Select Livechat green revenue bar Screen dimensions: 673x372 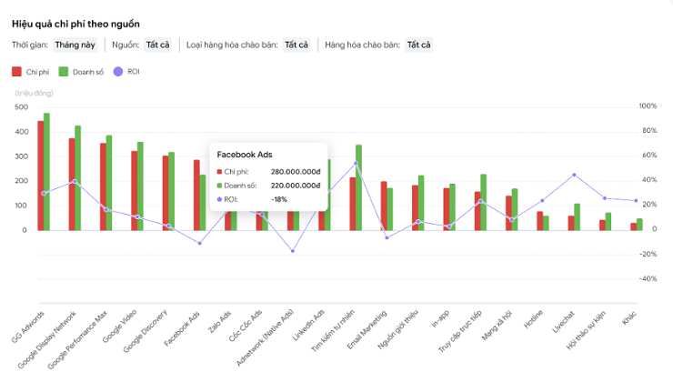[577, 217]
